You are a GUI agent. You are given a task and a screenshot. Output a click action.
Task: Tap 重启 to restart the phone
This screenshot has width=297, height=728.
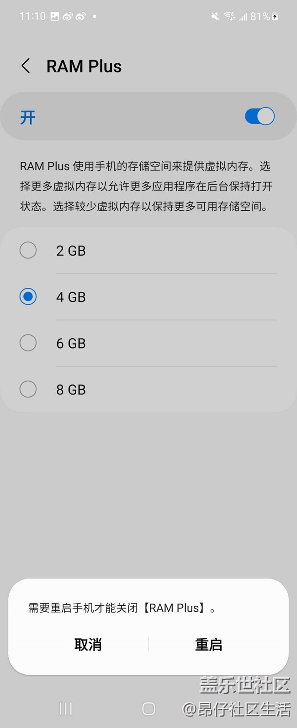(x=208, y=645)
